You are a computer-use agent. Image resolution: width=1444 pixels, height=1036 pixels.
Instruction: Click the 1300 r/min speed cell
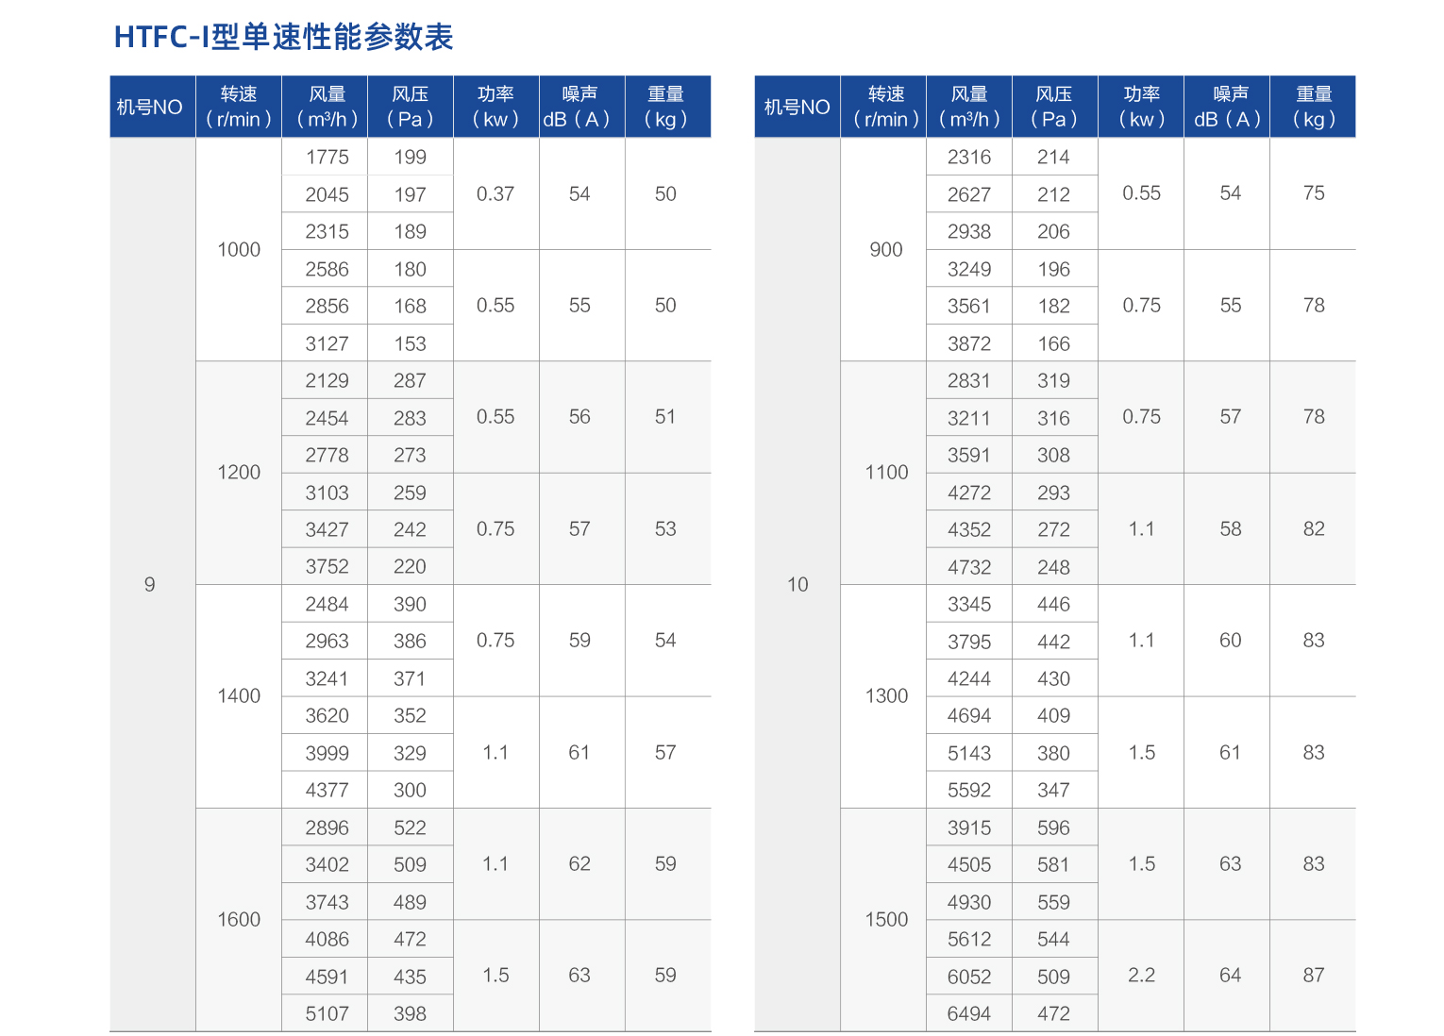[x=885, y=695]
